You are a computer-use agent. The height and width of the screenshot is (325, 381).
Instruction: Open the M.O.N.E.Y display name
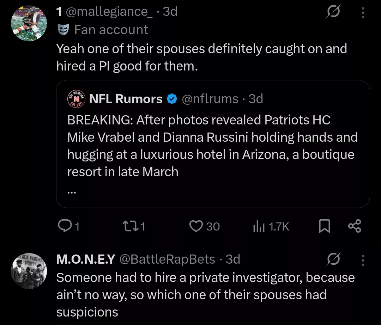pyautogui.click(x=86, y=259)
